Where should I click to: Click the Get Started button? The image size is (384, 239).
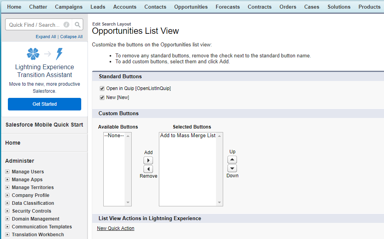tap(45, 104)
